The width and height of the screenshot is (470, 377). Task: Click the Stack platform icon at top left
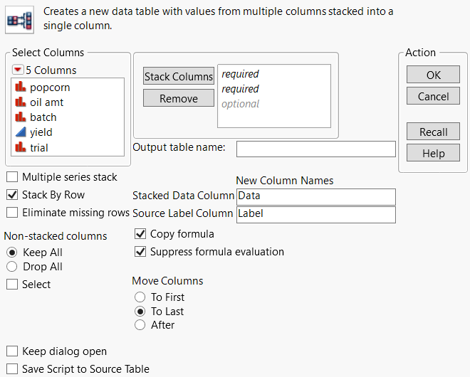[x=16, y=18]
